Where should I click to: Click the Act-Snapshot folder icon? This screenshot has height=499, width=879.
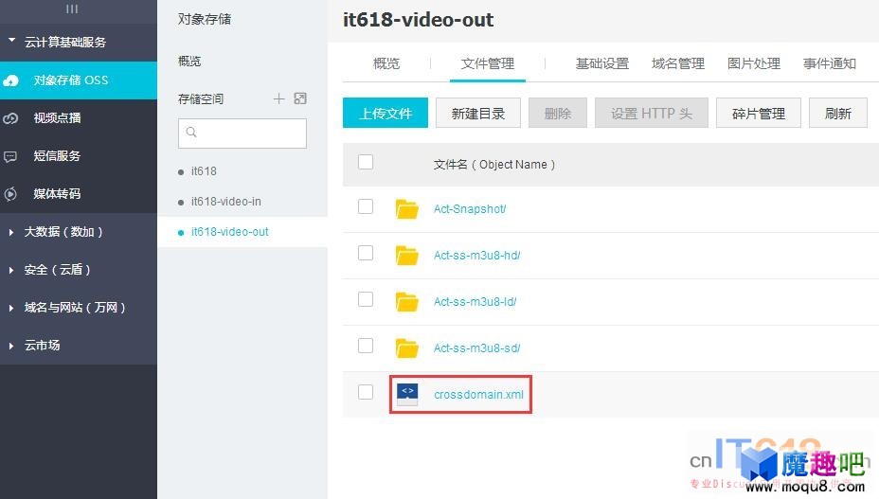coord(406,209)
